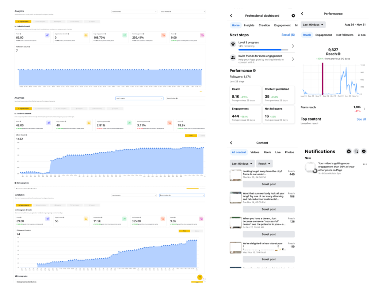Expand Level 3 progress chevron
Screen dimensions: 374x288
pyautogui.click(x=293, y=46)
